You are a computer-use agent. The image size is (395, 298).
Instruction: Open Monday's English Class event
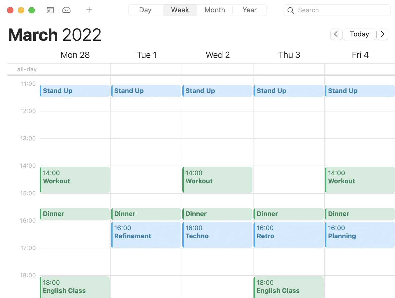pos(75,287)
